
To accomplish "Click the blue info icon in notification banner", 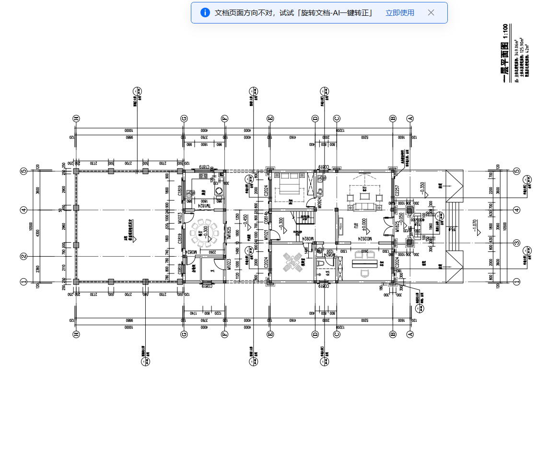I will [205, 12].
